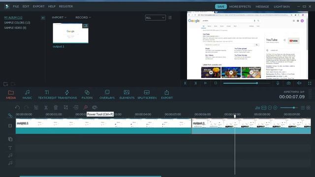This screenshot has height=177, width=315.
Task: Collapse the album panel with arrow icon
Action: 43,18
